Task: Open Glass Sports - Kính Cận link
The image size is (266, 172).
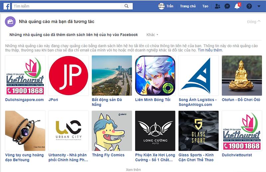Action: pyautogui.click(x=196, y=157)
